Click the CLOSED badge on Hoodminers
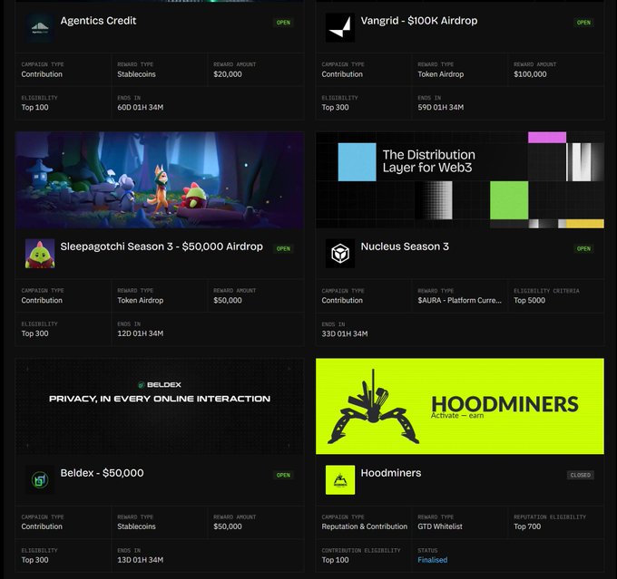The height and width of the screenshot is (579, 617). coord(581,475)
